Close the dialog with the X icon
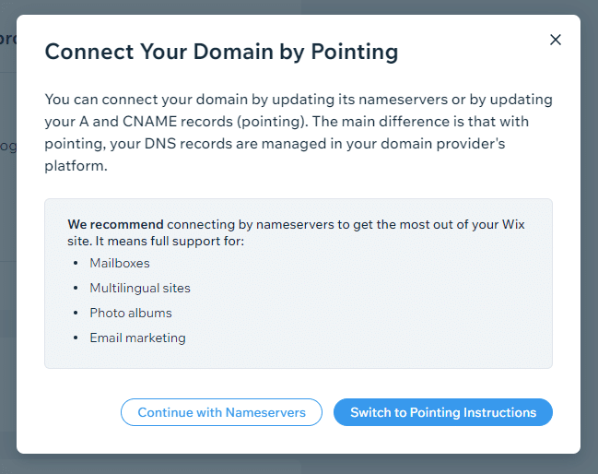Screen dimensions: 598x474 click(555, 40)
